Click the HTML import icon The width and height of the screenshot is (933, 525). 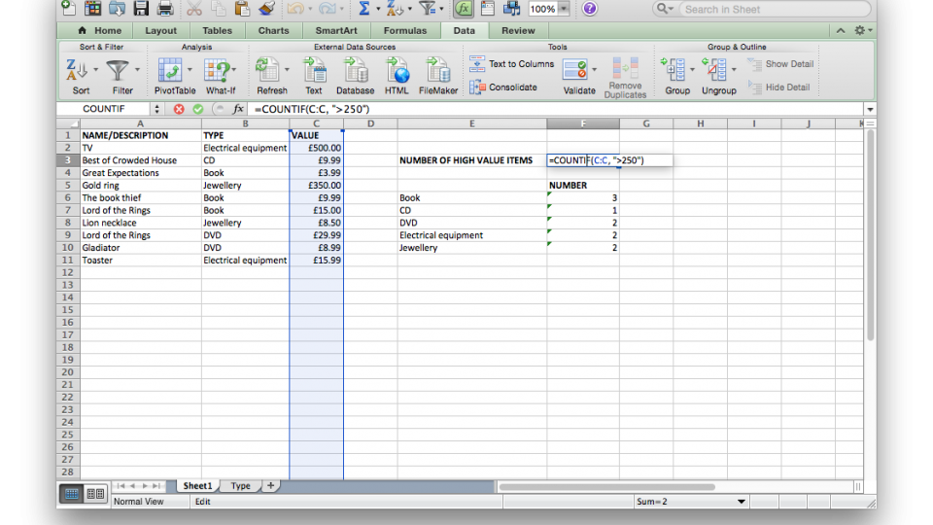(397, 70)
